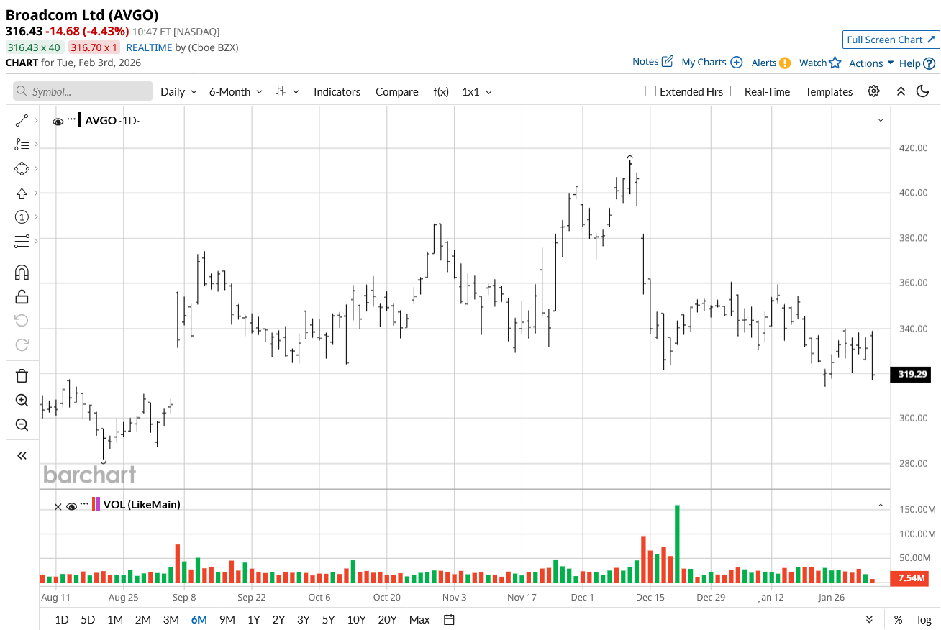Expand the VOL pane chevron

[x=881, y=506]
